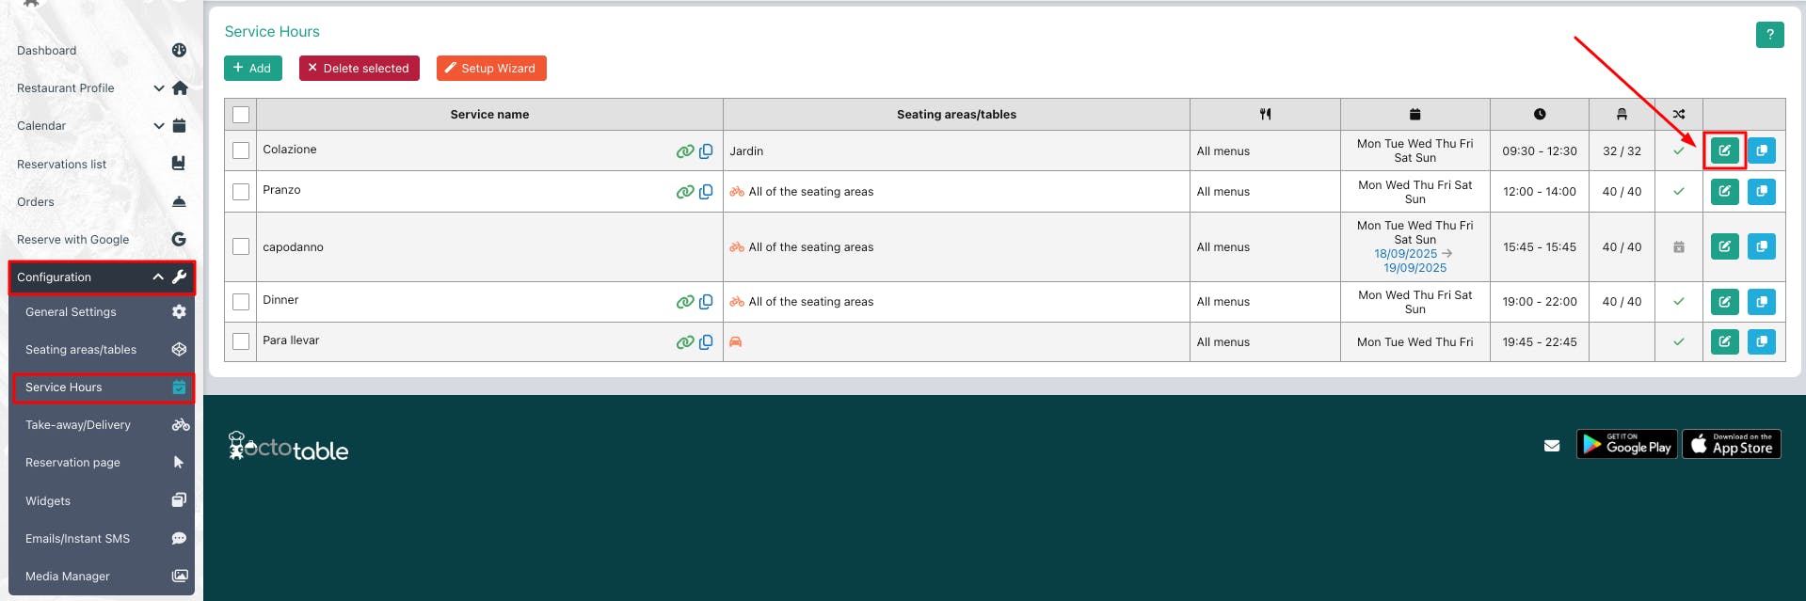This screenshot has height=601, width=1806.
Task: Expand the Restaurant Profile menu
Action: (102, 88)
